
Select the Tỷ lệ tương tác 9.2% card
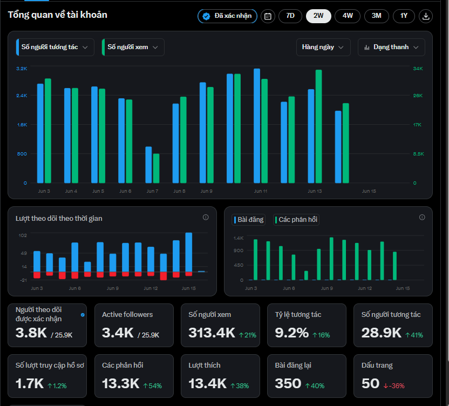(307, 325)
